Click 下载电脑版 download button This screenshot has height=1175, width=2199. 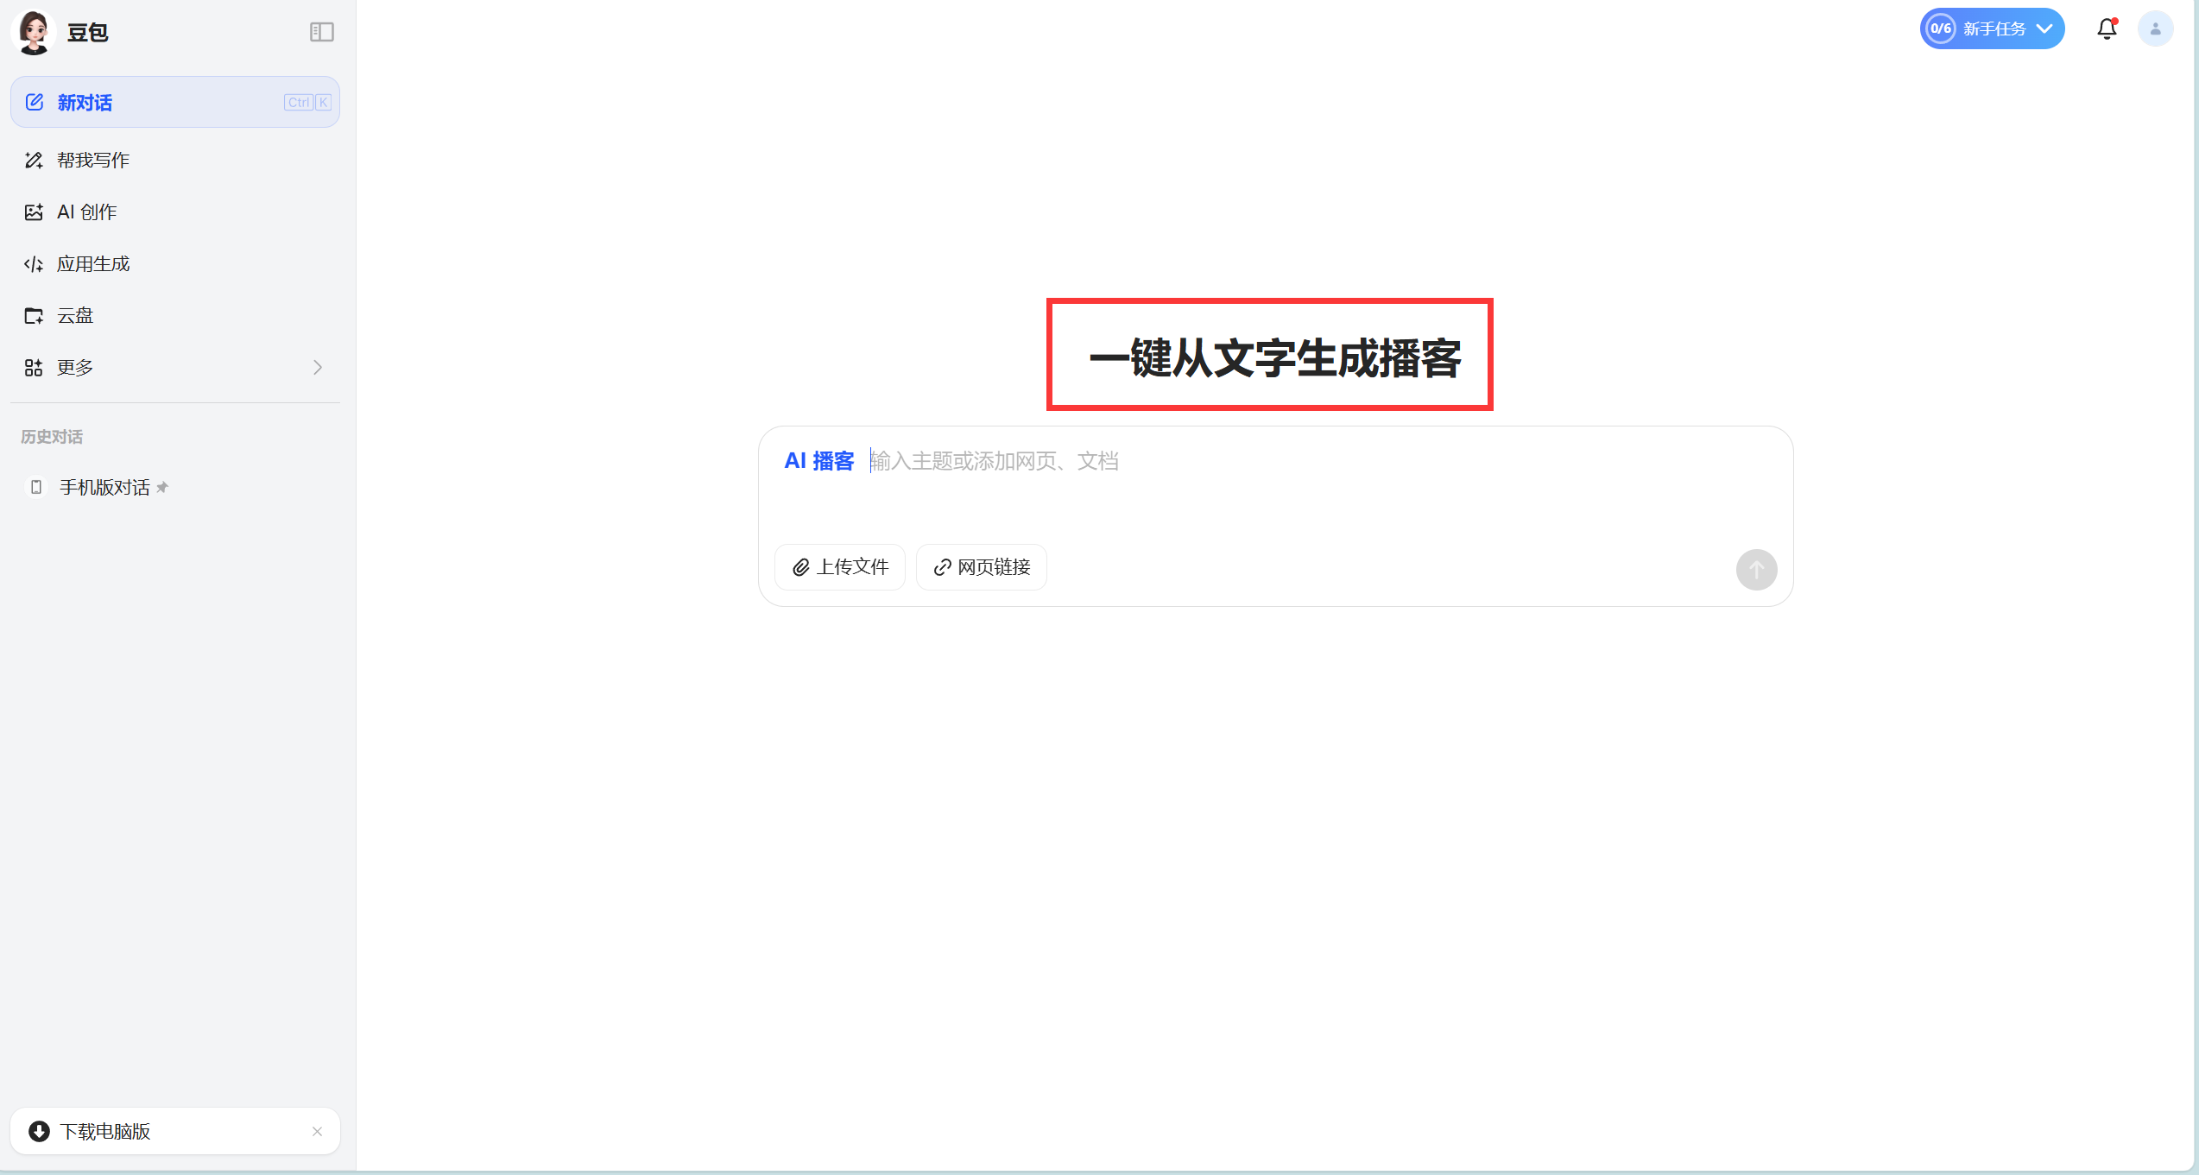104,1132
